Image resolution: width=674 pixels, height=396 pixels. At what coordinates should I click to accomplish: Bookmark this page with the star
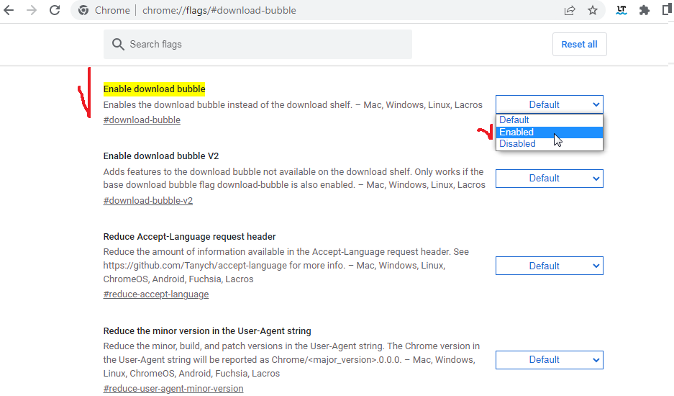[593, 11]
